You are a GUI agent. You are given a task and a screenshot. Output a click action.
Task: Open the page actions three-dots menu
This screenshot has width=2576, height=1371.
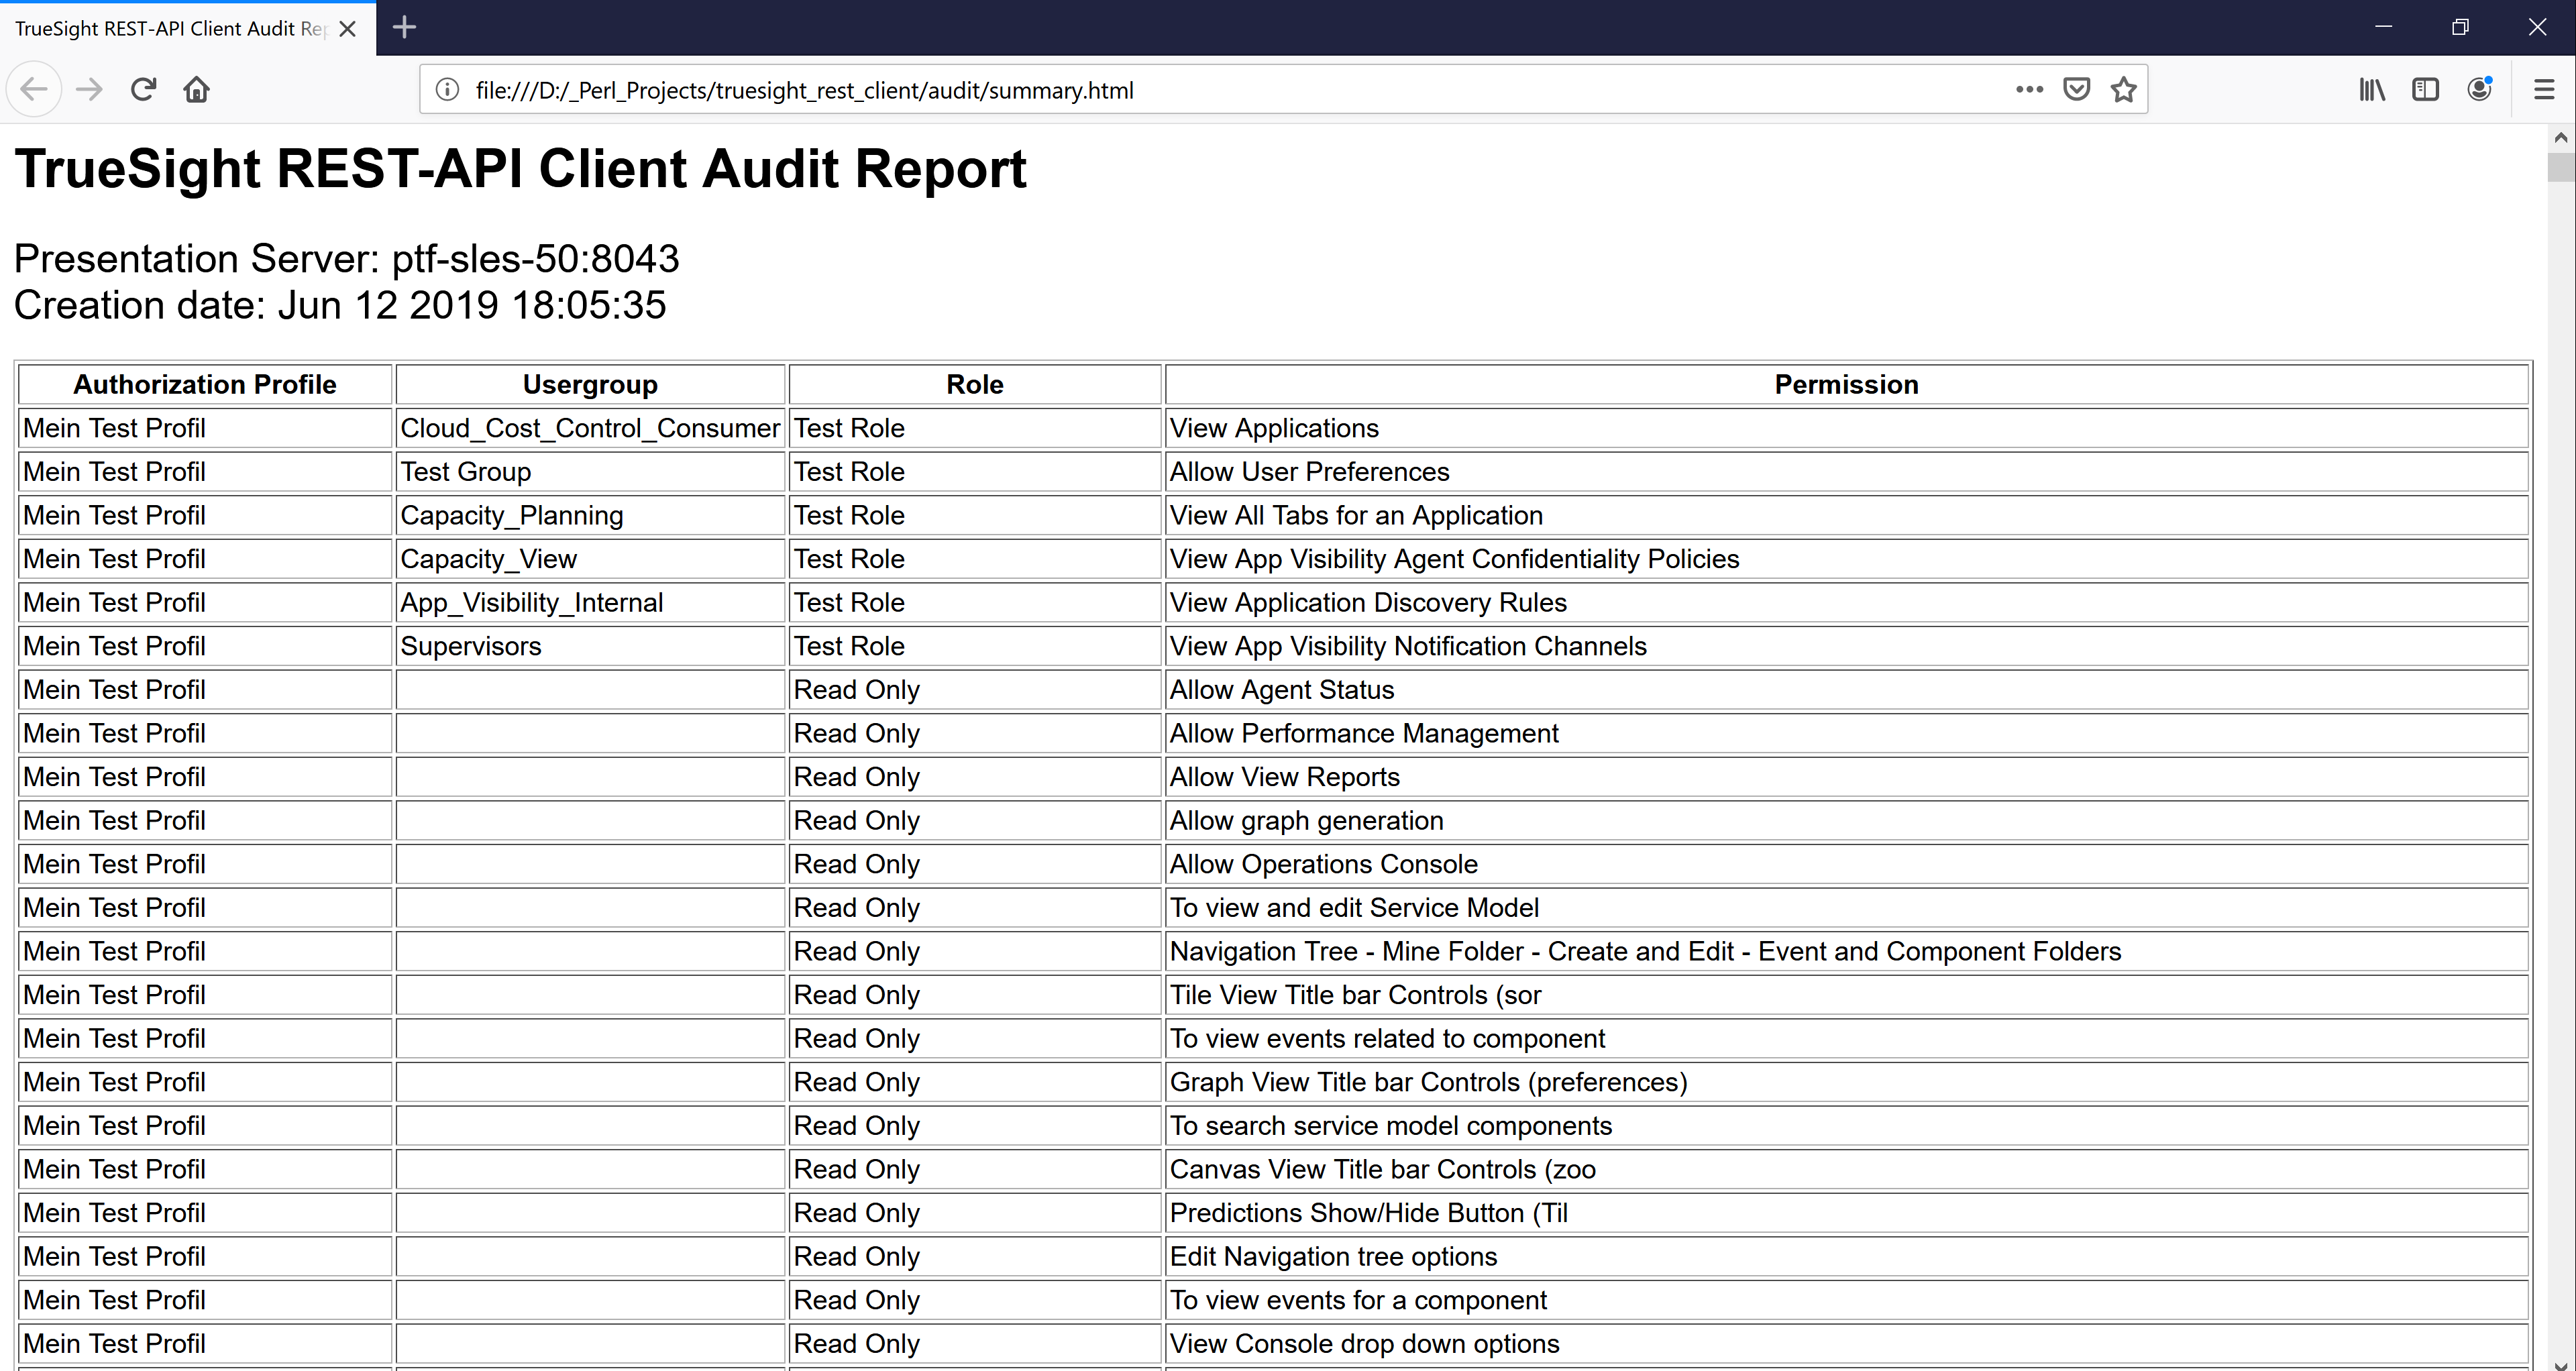tap(2029, 90)
